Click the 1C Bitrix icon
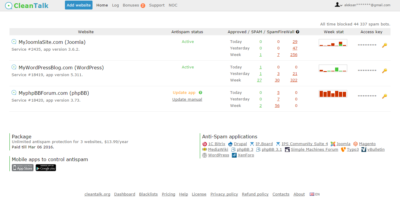Image resolution: width=400 pixels, height=202 pixels. pos(205,144)
